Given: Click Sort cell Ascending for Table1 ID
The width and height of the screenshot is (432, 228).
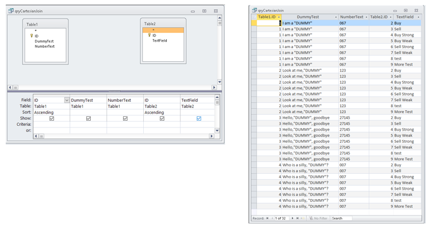Looking at the screenshot, I should pos(51,112).
